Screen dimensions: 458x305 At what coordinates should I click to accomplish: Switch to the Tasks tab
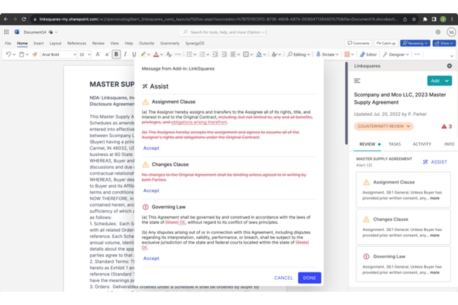point(395,144)
